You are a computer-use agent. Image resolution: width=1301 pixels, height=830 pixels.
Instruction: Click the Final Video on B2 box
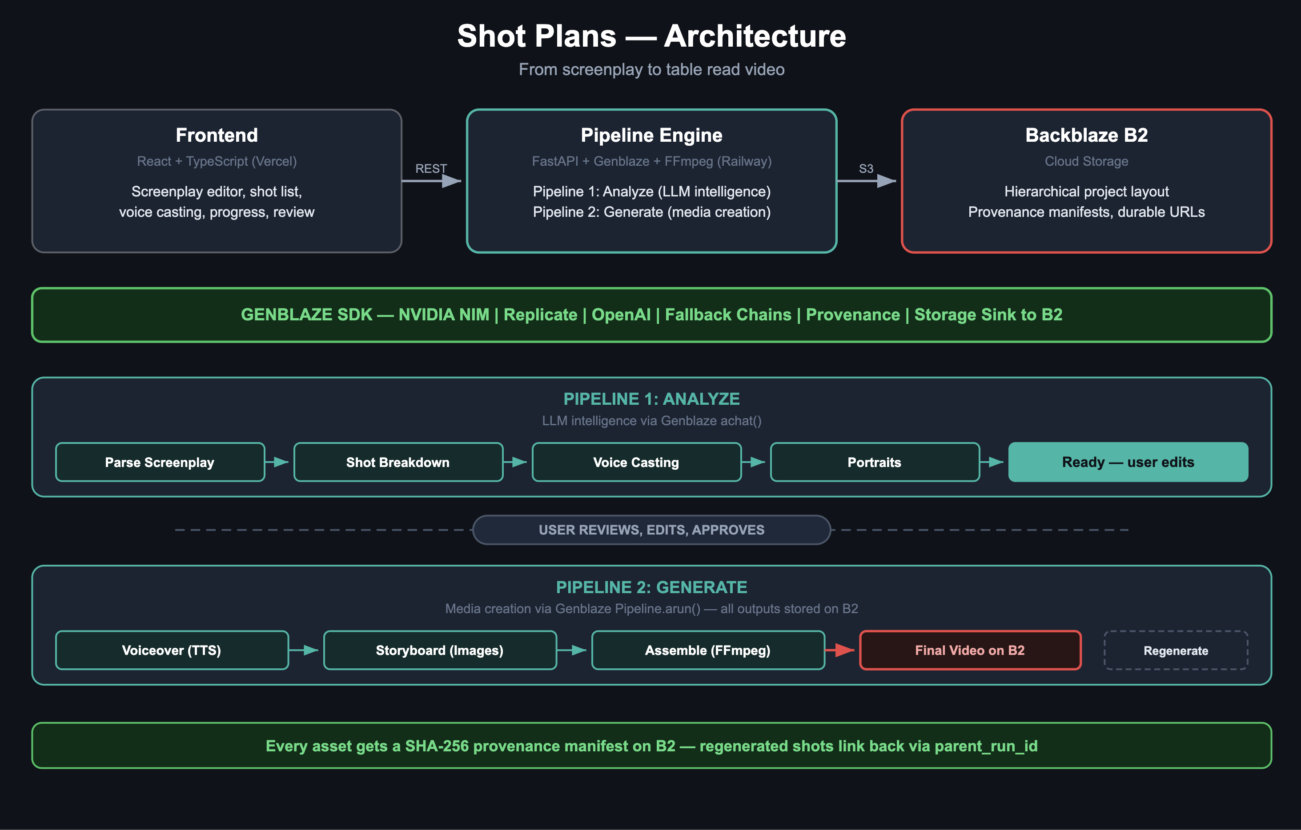pyautogui.click(x=970, y=650)
